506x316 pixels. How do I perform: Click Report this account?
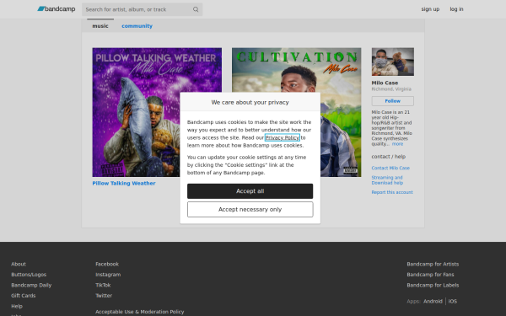point(392,192)
